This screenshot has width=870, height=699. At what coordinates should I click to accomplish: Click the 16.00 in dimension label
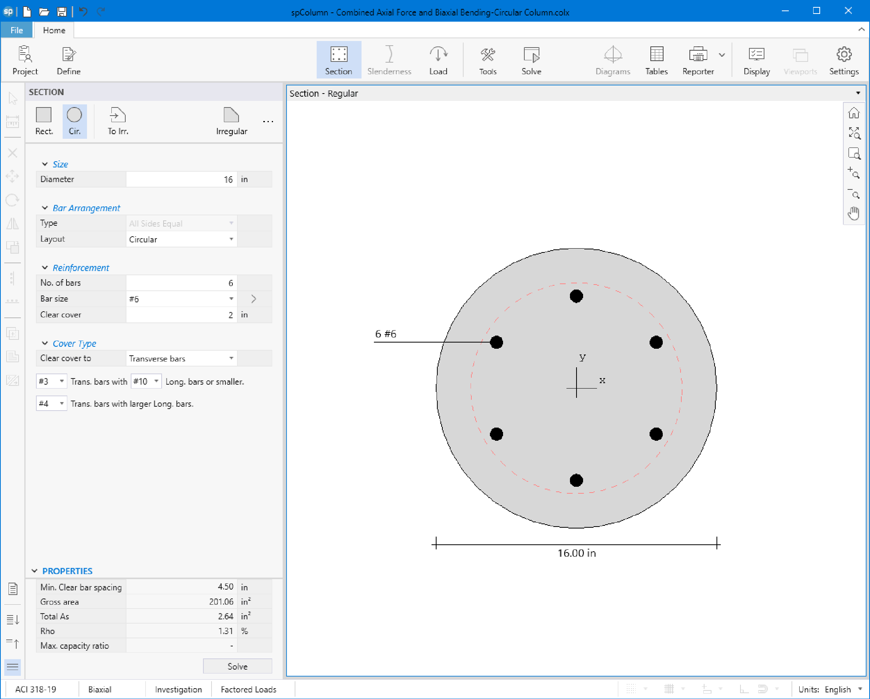tap(577, 553)
